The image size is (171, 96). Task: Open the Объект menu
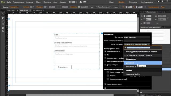(x=38, y=2)
